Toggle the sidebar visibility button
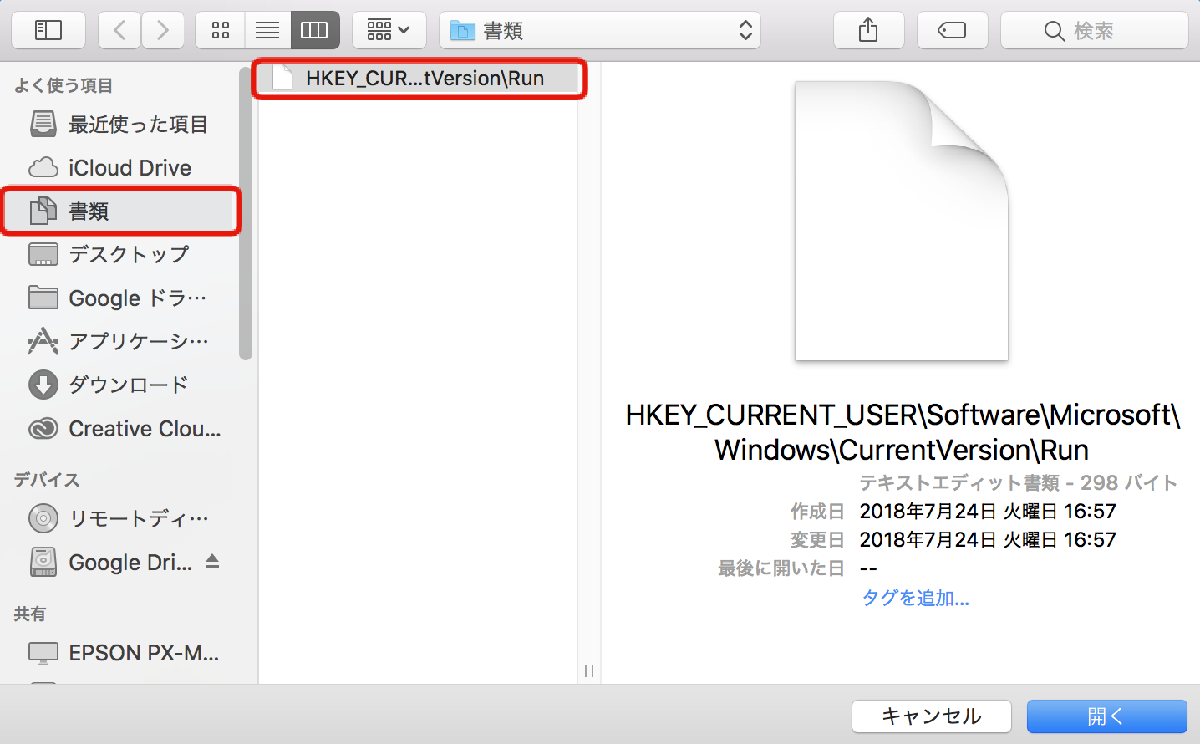 tap(48, 31)
